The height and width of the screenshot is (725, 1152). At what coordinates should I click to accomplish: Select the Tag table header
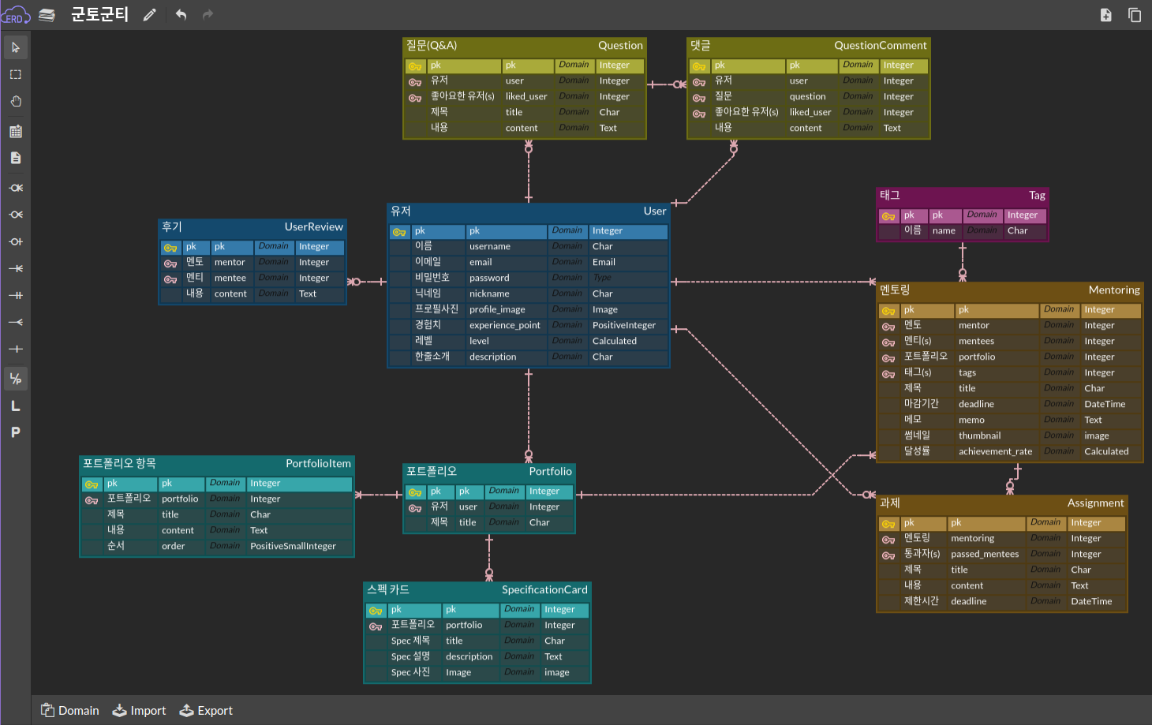pyautogui.click(x=963, y=196)
